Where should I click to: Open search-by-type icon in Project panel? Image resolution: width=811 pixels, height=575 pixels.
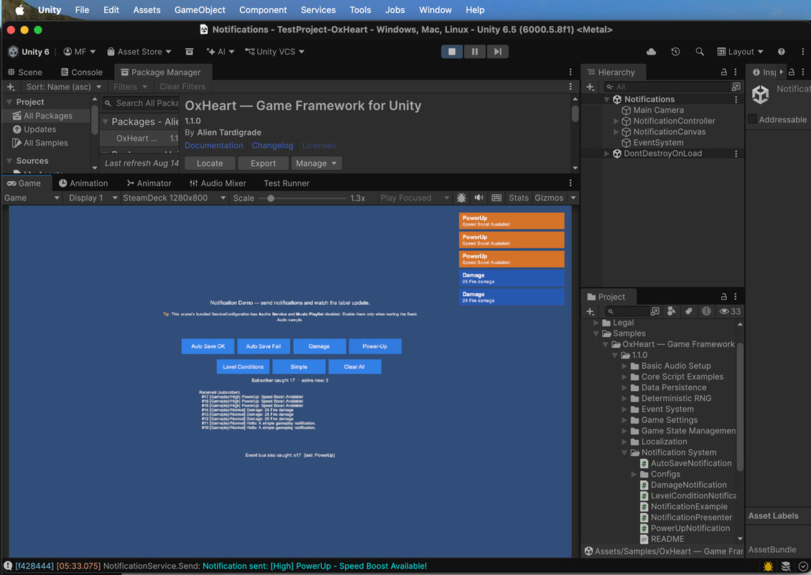click(672, 311)
